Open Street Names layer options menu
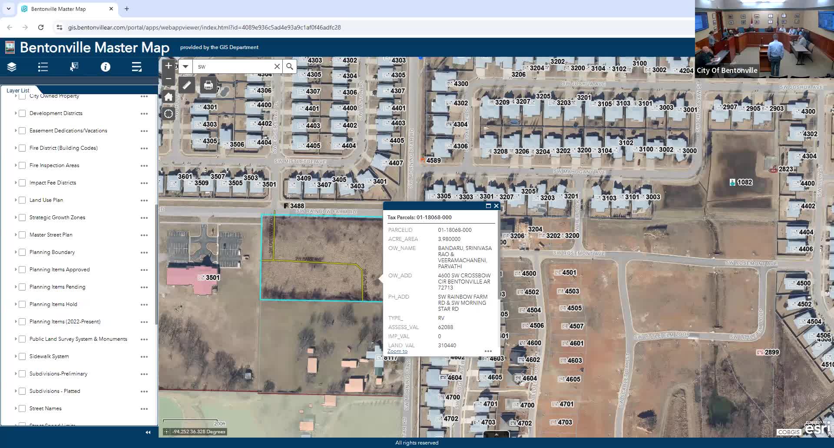Viewport: 834px width, 448px height. click(144, 409)
